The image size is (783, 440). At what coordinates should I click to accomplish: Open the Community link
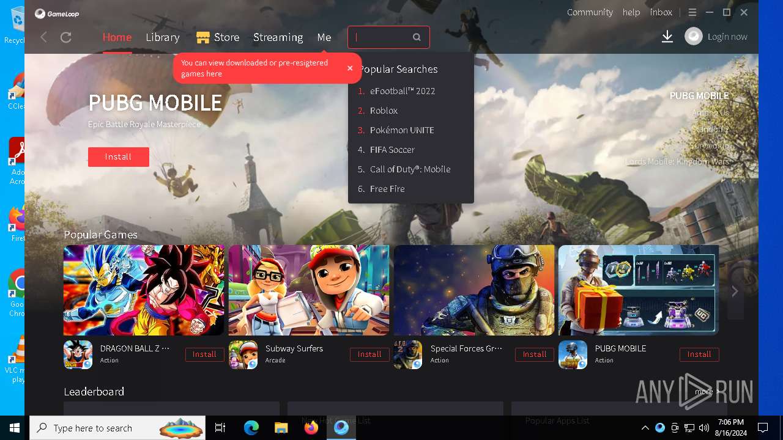pyautogui.click(x=590, y=12)
